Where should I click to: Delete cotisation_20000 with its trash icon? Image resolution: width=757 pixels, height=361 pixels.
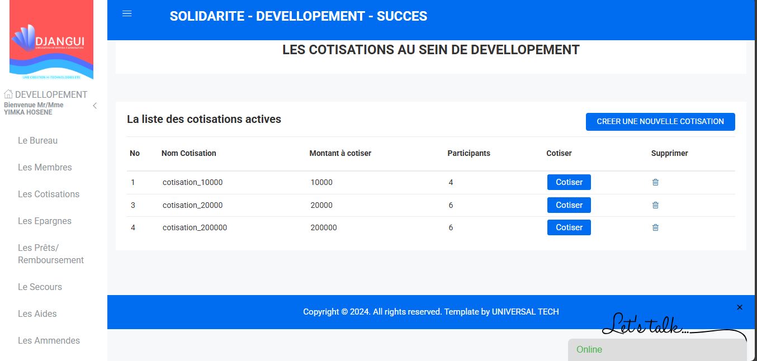(x=655, y=205)
